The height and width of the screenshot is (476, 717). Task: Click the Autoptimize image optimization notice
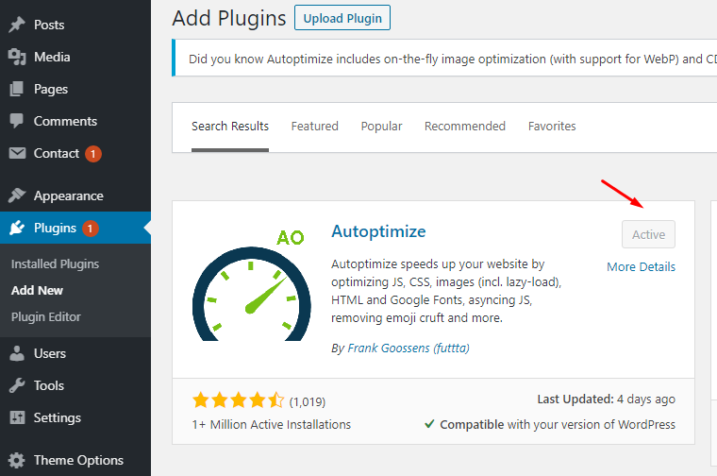[444, 59]
